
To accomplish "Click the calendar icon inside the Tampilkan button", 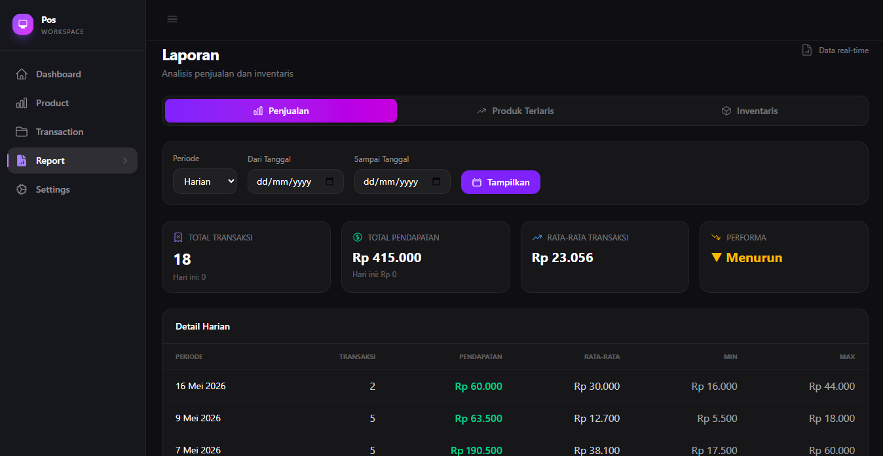I will tap(477, 182).
